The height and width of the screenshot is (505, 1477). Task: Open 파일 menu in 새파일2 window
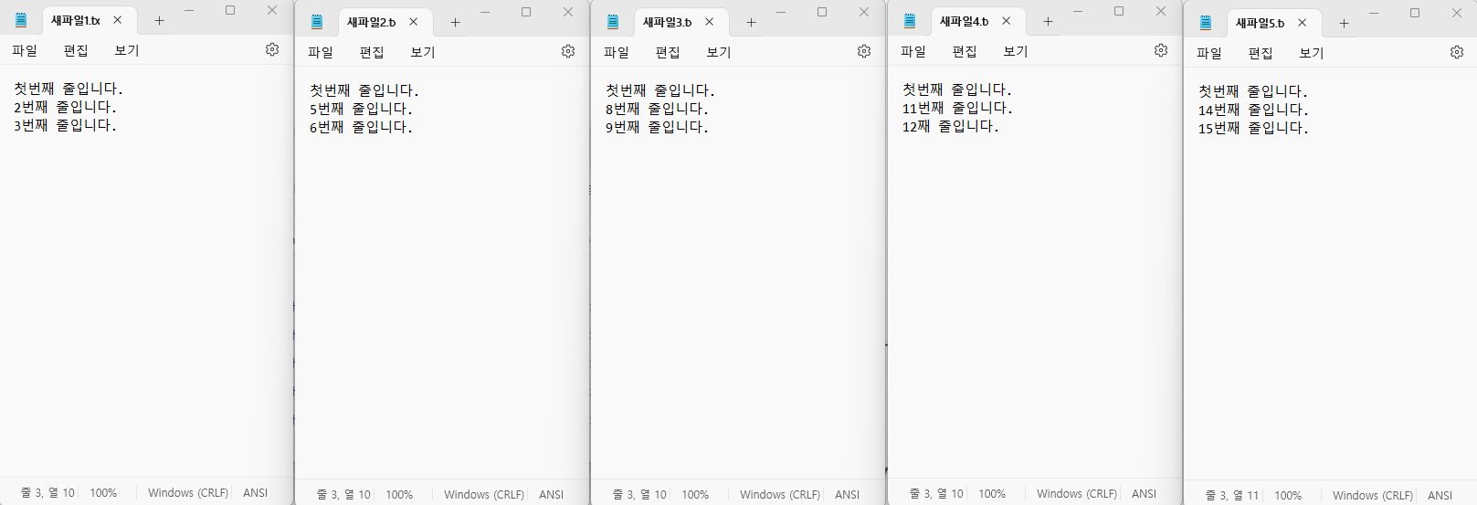click(x=321, y=52)
